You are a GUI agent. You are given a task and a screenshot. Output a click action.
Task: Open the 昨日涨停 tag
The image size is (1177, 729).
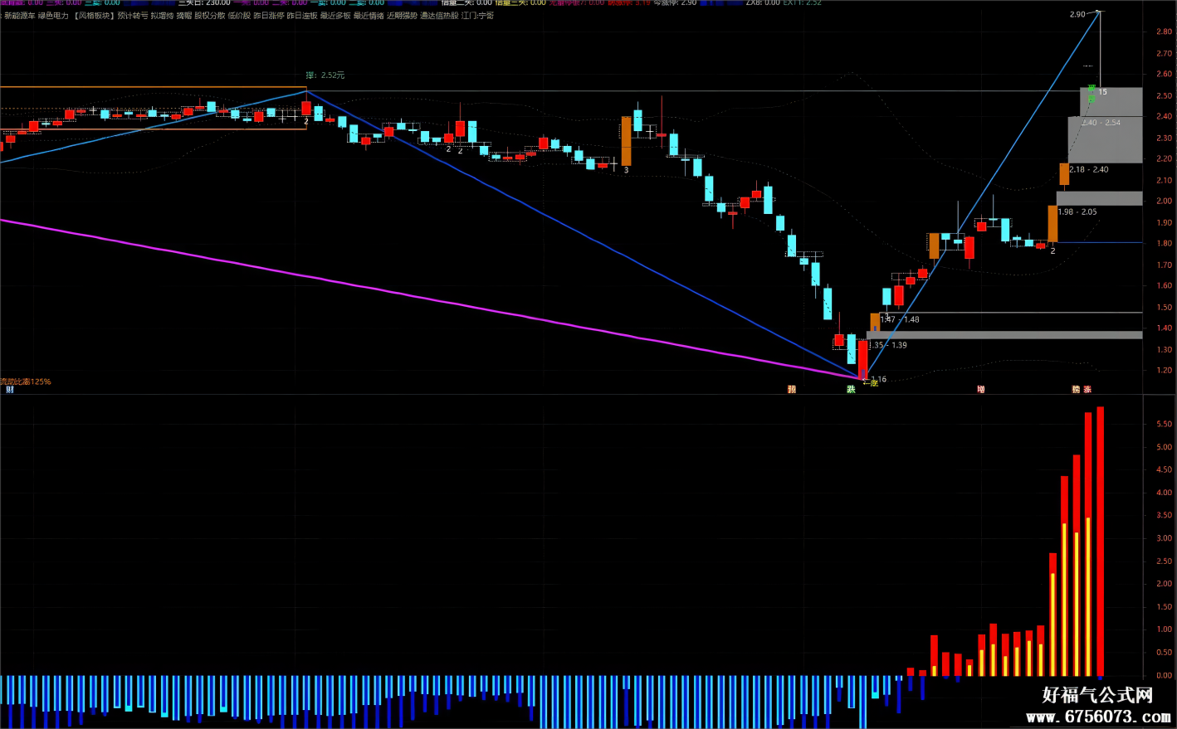point(269,16)
